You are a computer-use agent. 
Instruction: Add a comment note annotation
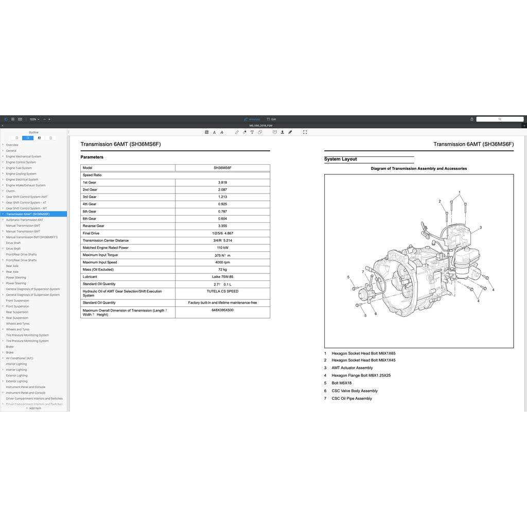point(274,132)
